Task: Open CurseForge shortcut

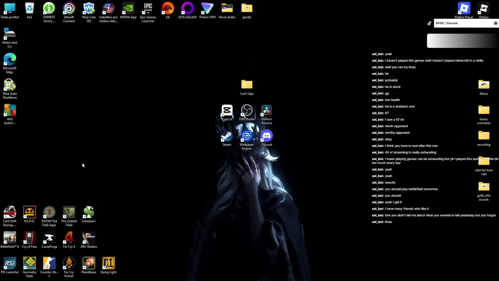Action: click(x=49, y=240)
